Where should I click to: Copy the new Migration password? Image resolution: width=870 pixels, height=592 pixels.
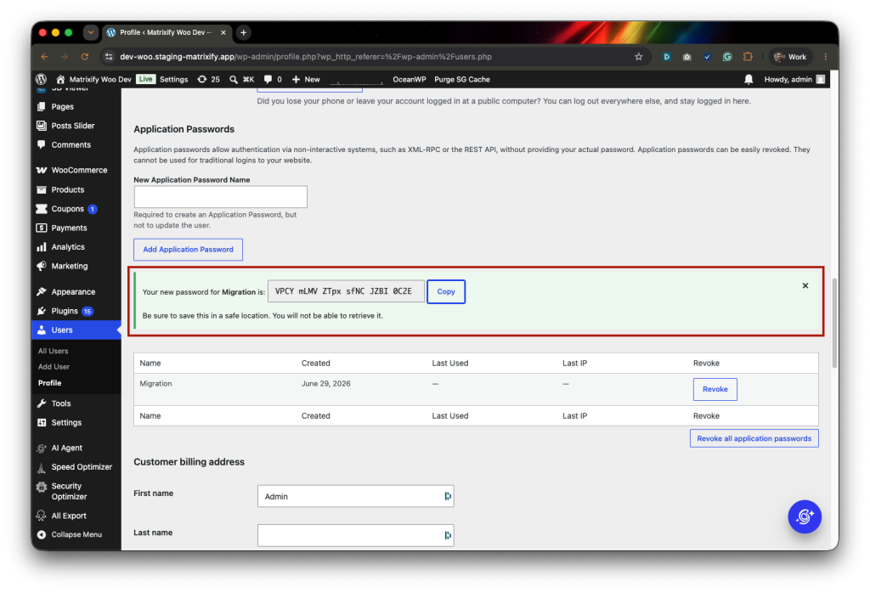tap(445, 291)
